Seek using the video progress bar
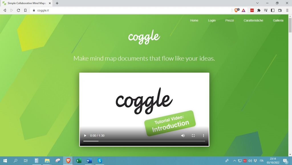This screenshot has width=292, height=165. pyautogui.click(x=144, y=141)
